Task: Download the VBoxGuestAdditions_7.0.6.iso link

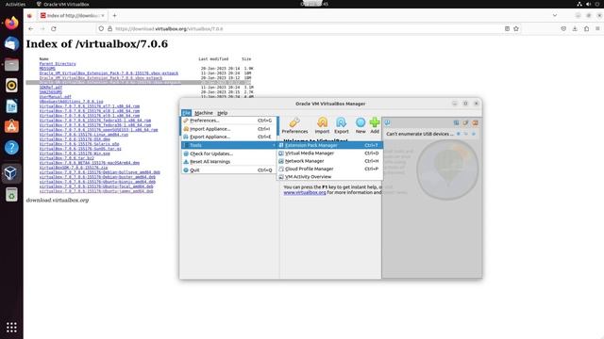Action: pos(72,102)
